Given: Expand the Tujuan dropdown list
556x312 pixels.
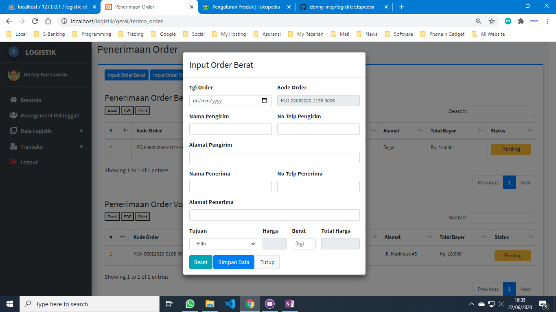Looking at the screenshot, I should tap(223, 244).
